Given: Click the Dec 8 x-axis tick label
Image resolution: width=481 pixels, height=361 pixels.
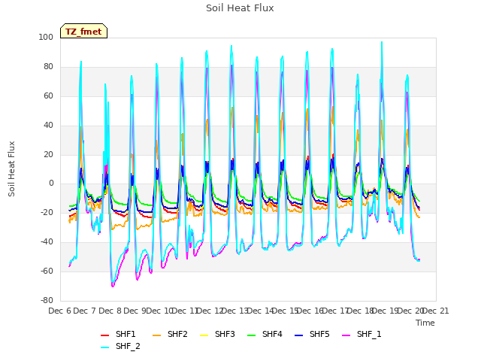Looking at the screenshot, I should coord(110,311).
